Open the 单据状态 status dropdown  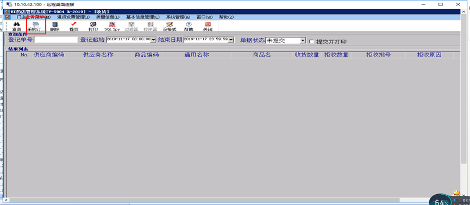(303, 40)
